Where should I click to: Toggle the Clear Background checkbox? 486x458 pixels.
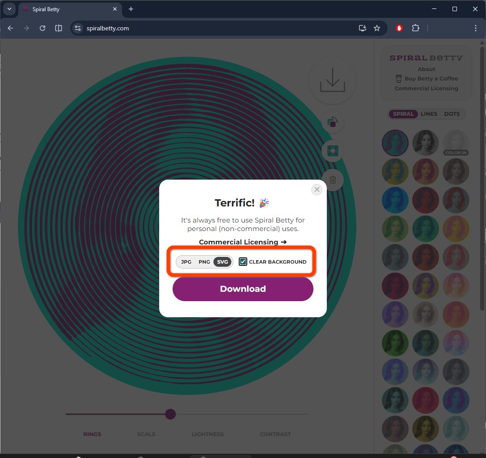243,262
